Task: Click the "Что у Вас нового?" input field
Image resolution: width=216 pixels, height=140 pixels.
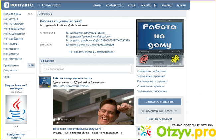Action: click(x=86, y=69)
